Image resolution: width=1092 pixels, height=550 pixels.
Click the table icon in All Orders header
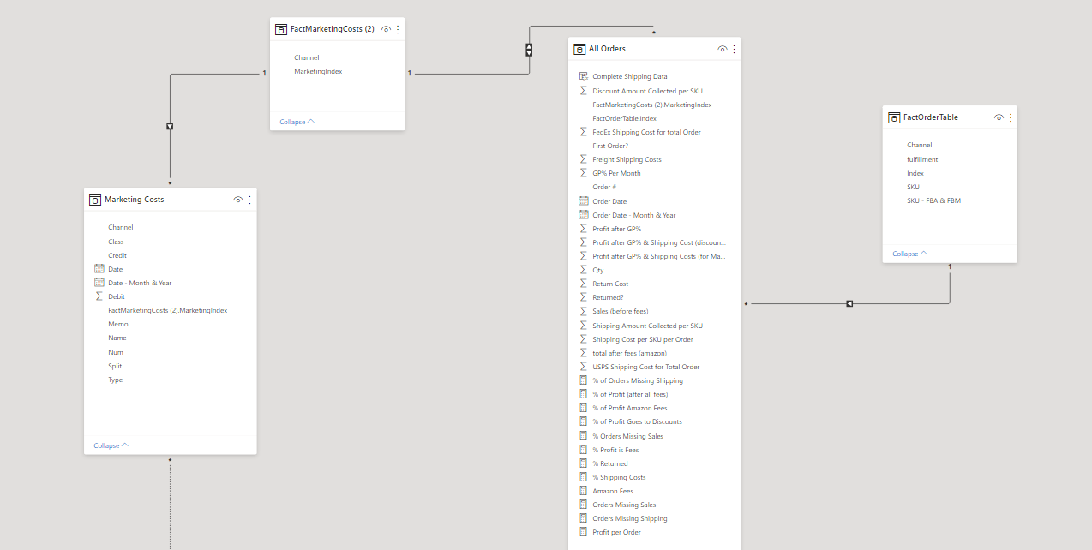click(579, 49)
